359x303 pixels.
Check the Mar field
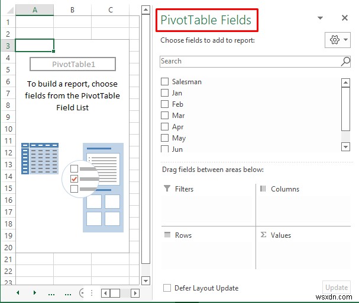click(164, 115)
